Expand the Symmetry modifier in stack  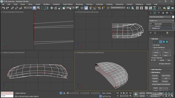coord(153,26)
